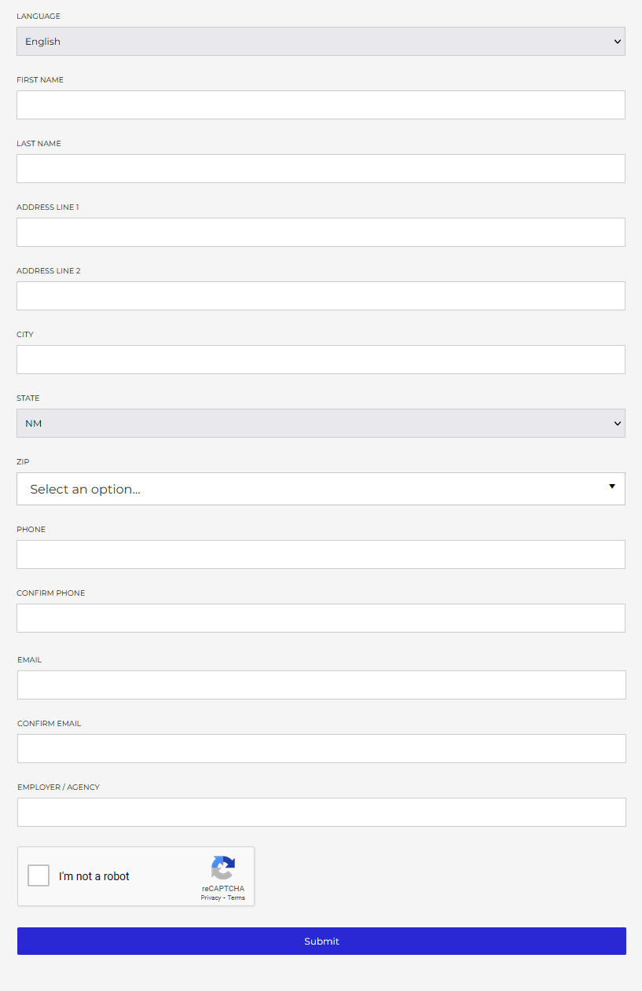Open the Zip select an option dropdown
Image resolution: width=642 pixels, height=991 pixels.
point(321,489)
